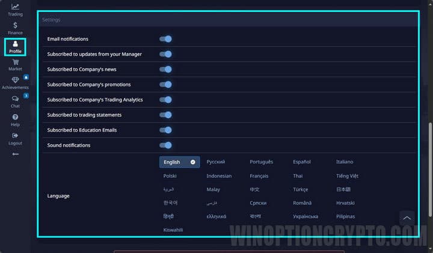Choose Thai language
The image size is (433, 253).
(x=298, y=176)
